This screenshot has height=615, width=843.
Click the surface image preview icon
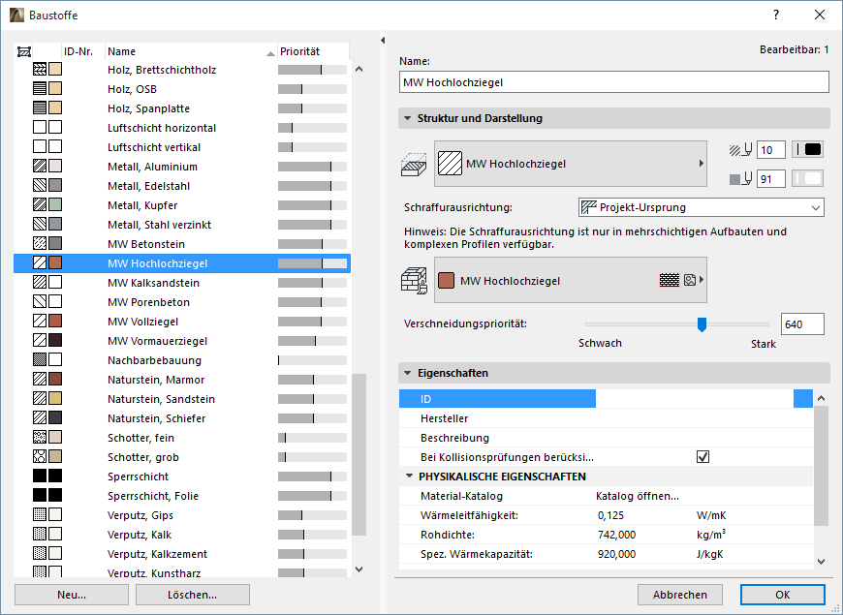pyautogui.click(x=690, y=280)
